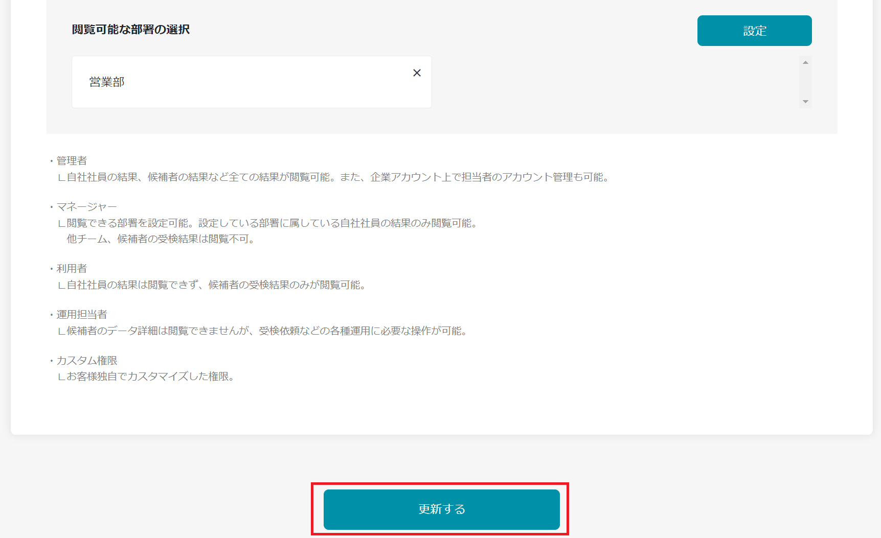Click the マネージャー role label
The height and width of the screenshot is (538, 881).
(x=86, y=207)
